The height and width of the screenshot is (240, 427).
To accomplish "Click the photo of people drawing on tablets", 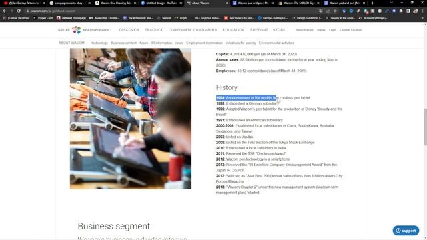I will [131, 119].
